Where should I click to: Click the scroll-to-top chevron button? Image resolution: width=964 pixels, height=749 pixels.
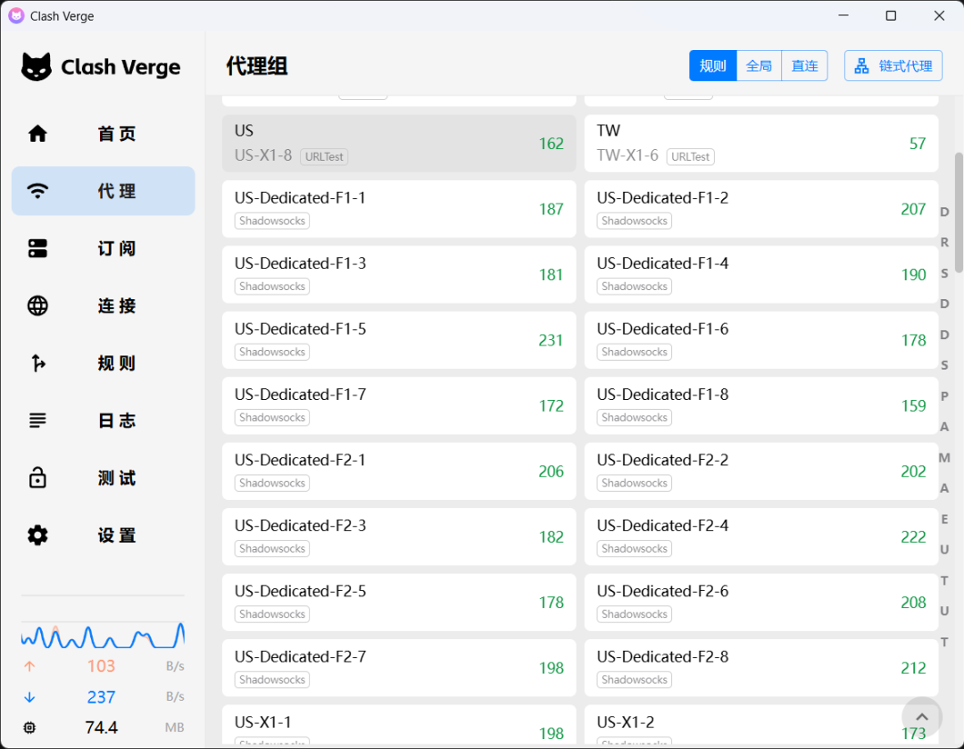pyautogui.click(x=922, y=717)
